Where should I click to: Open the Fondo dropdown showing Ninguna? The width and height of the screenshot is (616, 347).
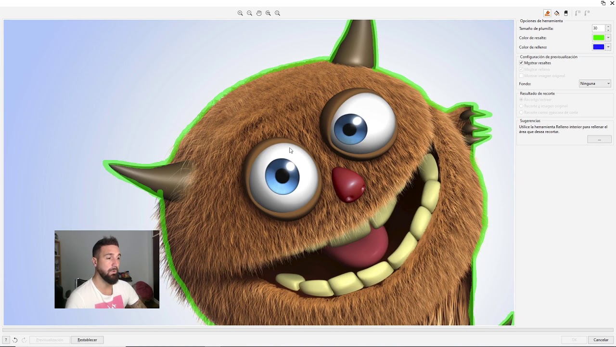(595, 83)
